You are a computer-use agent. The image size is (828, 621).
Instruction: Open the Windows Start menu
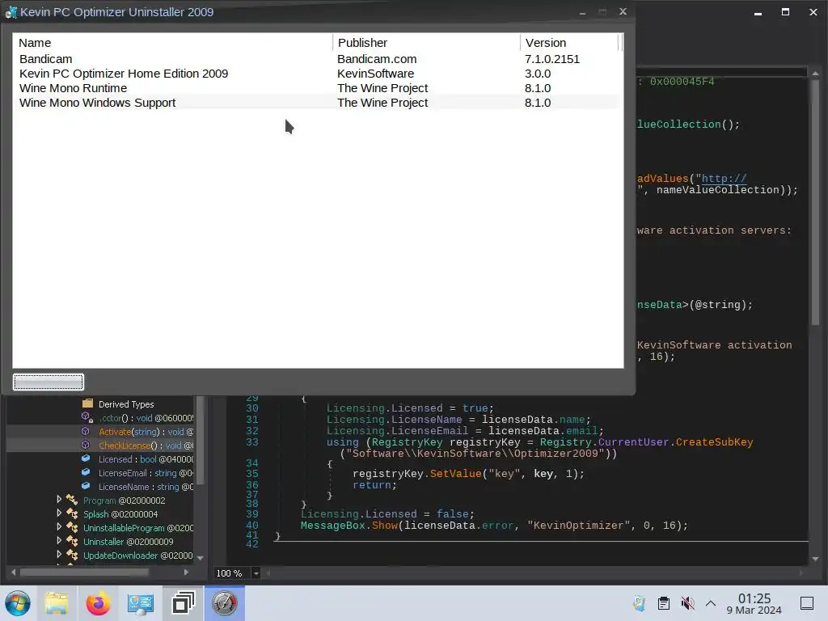[x=18, y=603]
